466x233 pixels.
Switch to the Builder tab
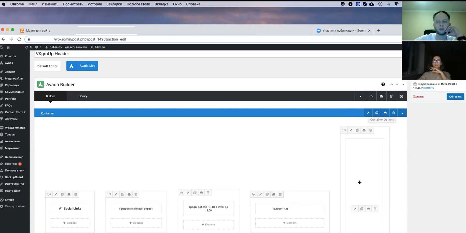coord(50,96)
